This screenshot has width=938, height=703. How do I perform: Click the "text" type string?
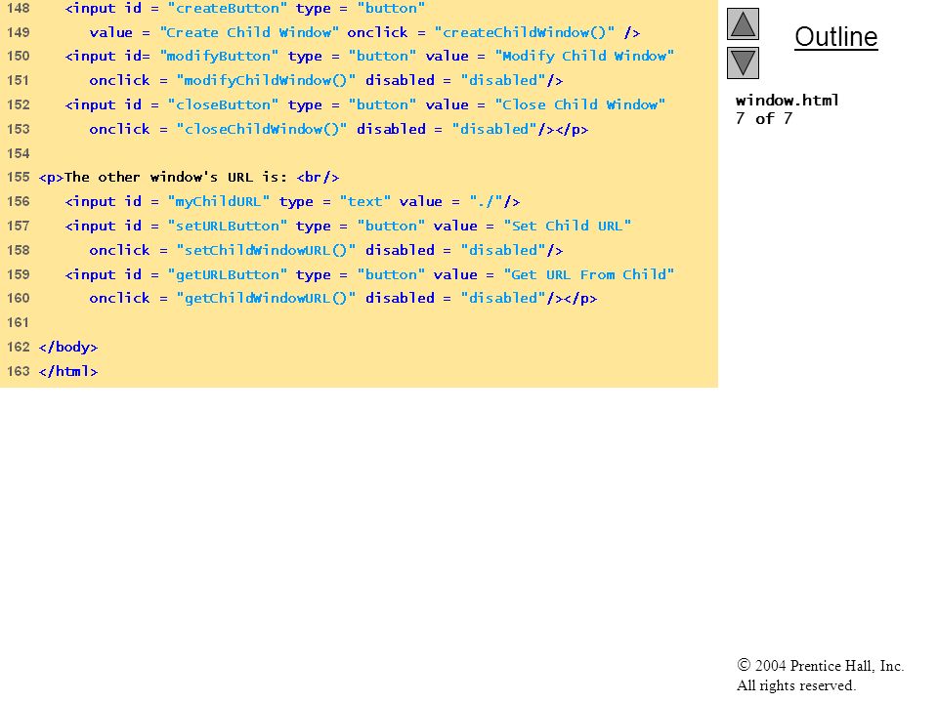[364, 201]
